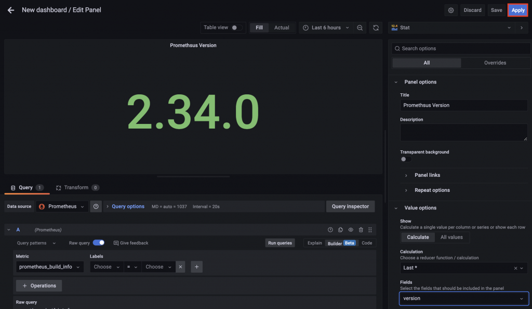Click the Give feedback link
The image size is (532, 309).
[131, 243]
